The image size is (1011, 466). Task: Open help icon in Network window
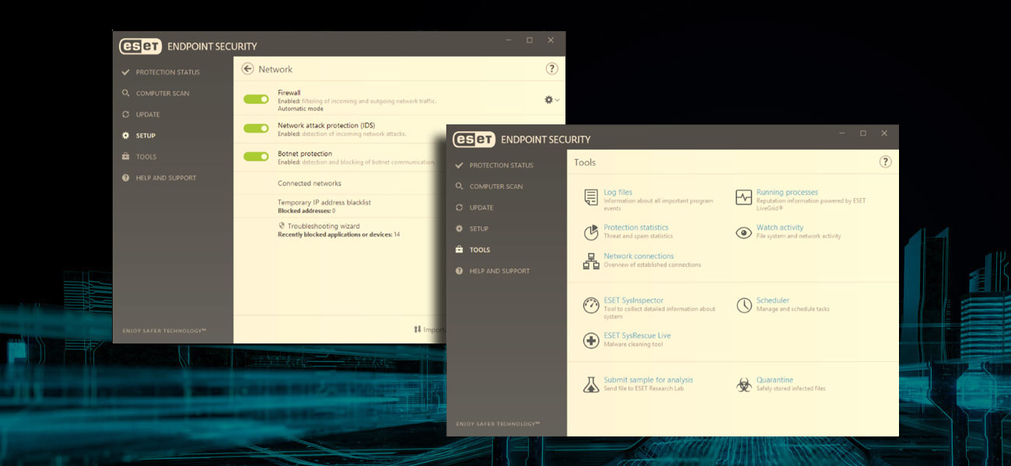[551, 68]
